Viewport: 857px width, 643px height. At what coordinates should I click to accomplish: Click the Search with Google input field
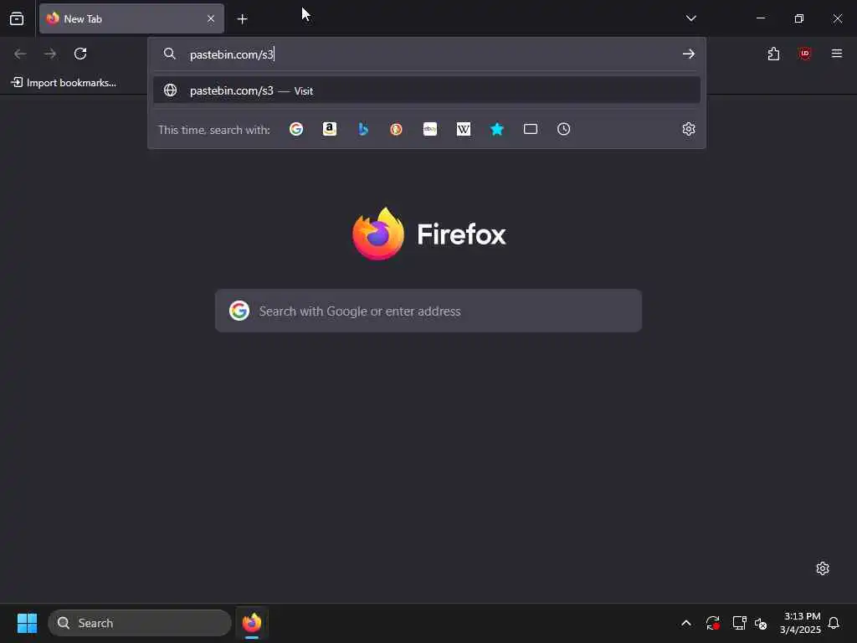pos(428,311)
